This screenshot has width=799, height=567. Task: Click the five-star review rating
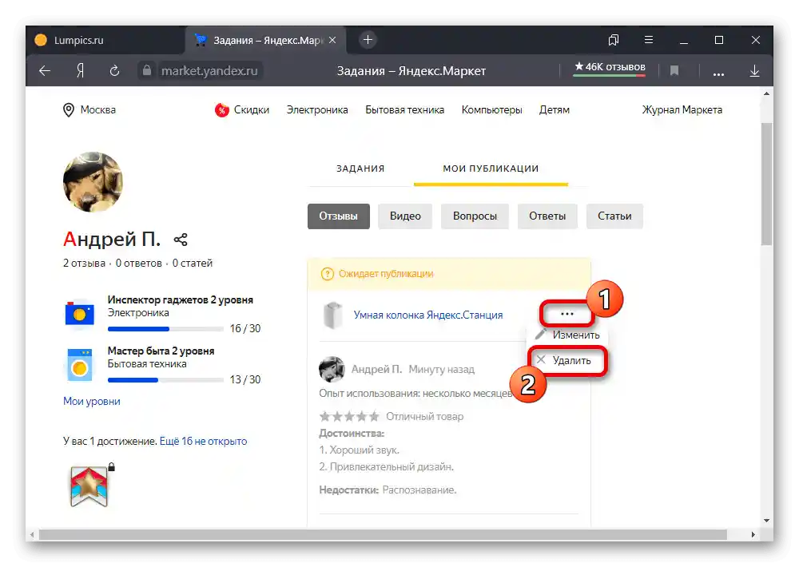tap(349, 417)
